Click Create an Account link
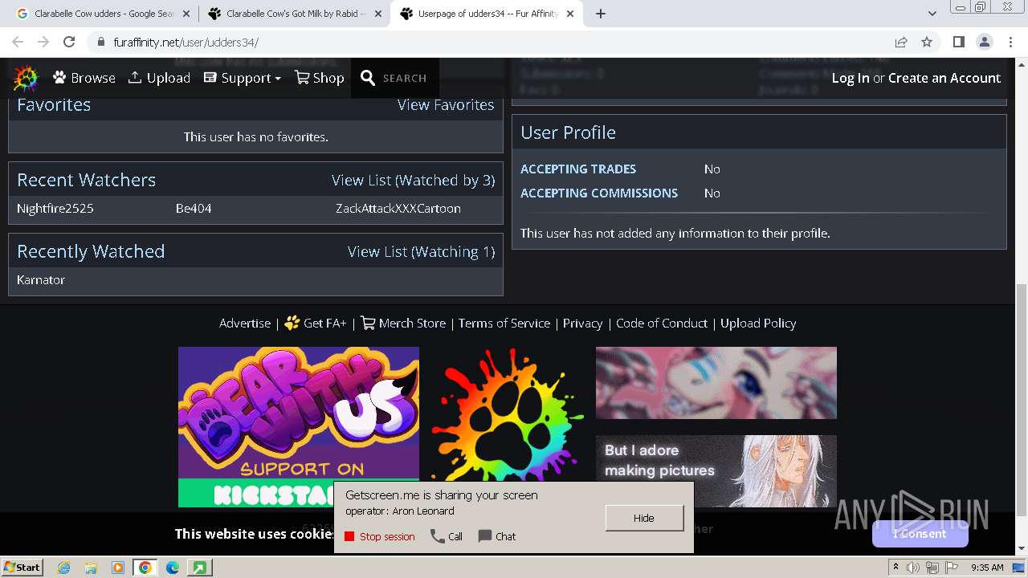Screen dimensions: 1028x578 click(944, 78)
